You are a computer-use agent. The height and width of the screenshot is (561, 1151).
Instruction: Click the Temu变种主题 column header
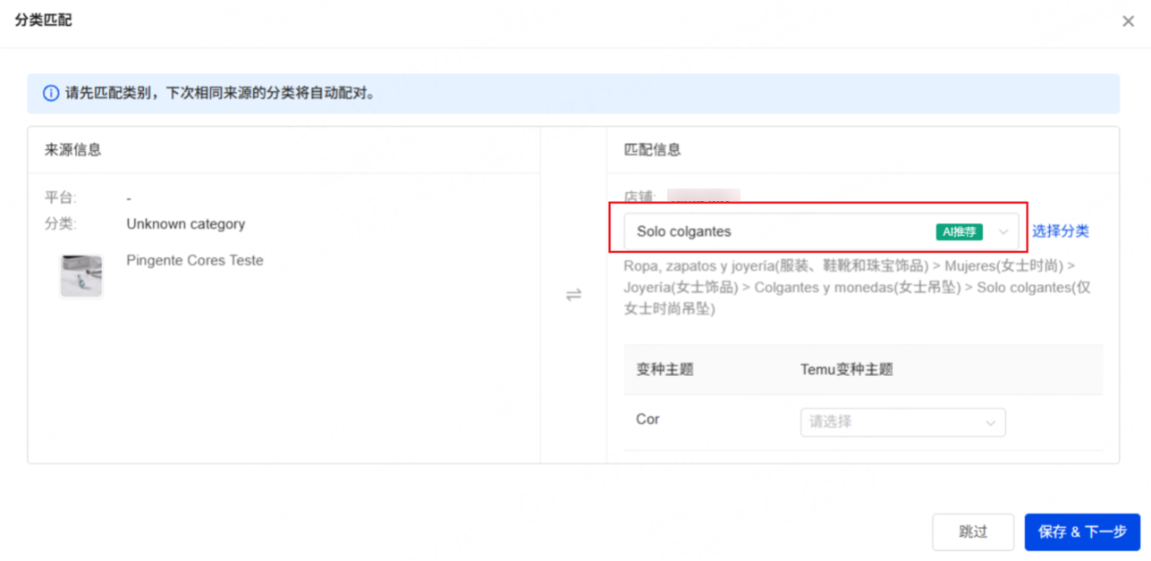[846, 370]
